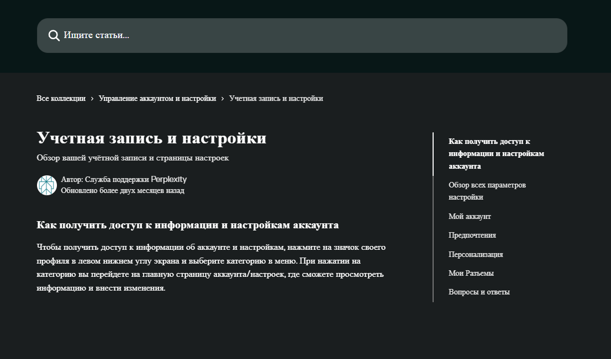The height and width of the screenshot is (359, 611).
Task: Navigate to "Персонализация" section
Action: (x=476, y=254)
